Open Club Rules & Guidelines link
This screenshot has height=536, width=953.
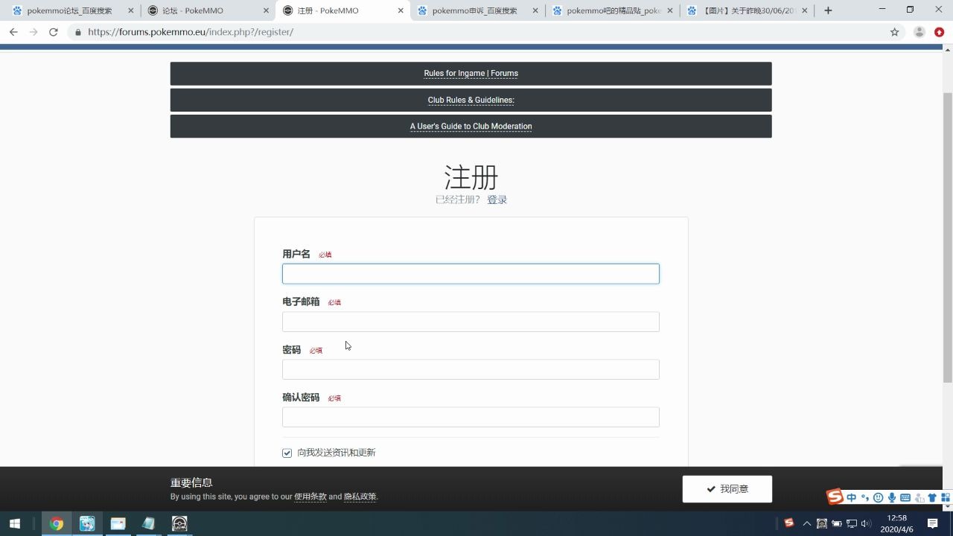click(471, 100)
